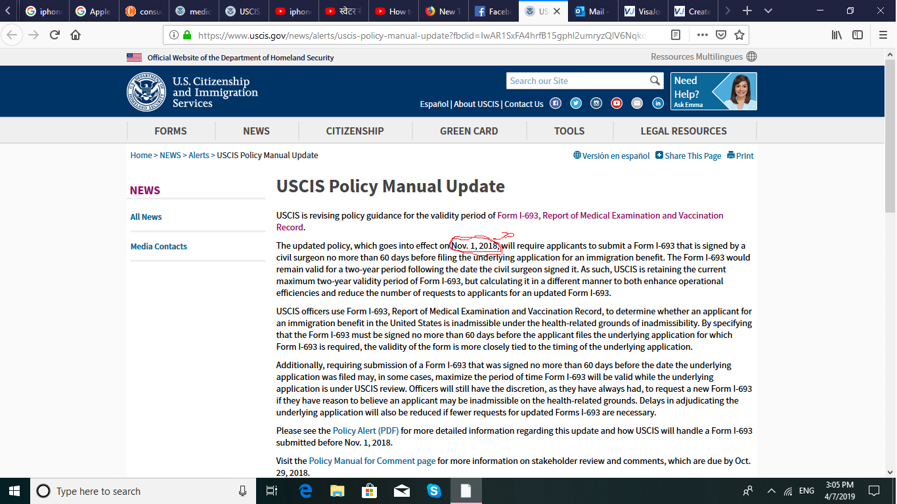Viewport: 897px width, 504px height.
Task: Open All News in sidebar
Action: [146, 217]
